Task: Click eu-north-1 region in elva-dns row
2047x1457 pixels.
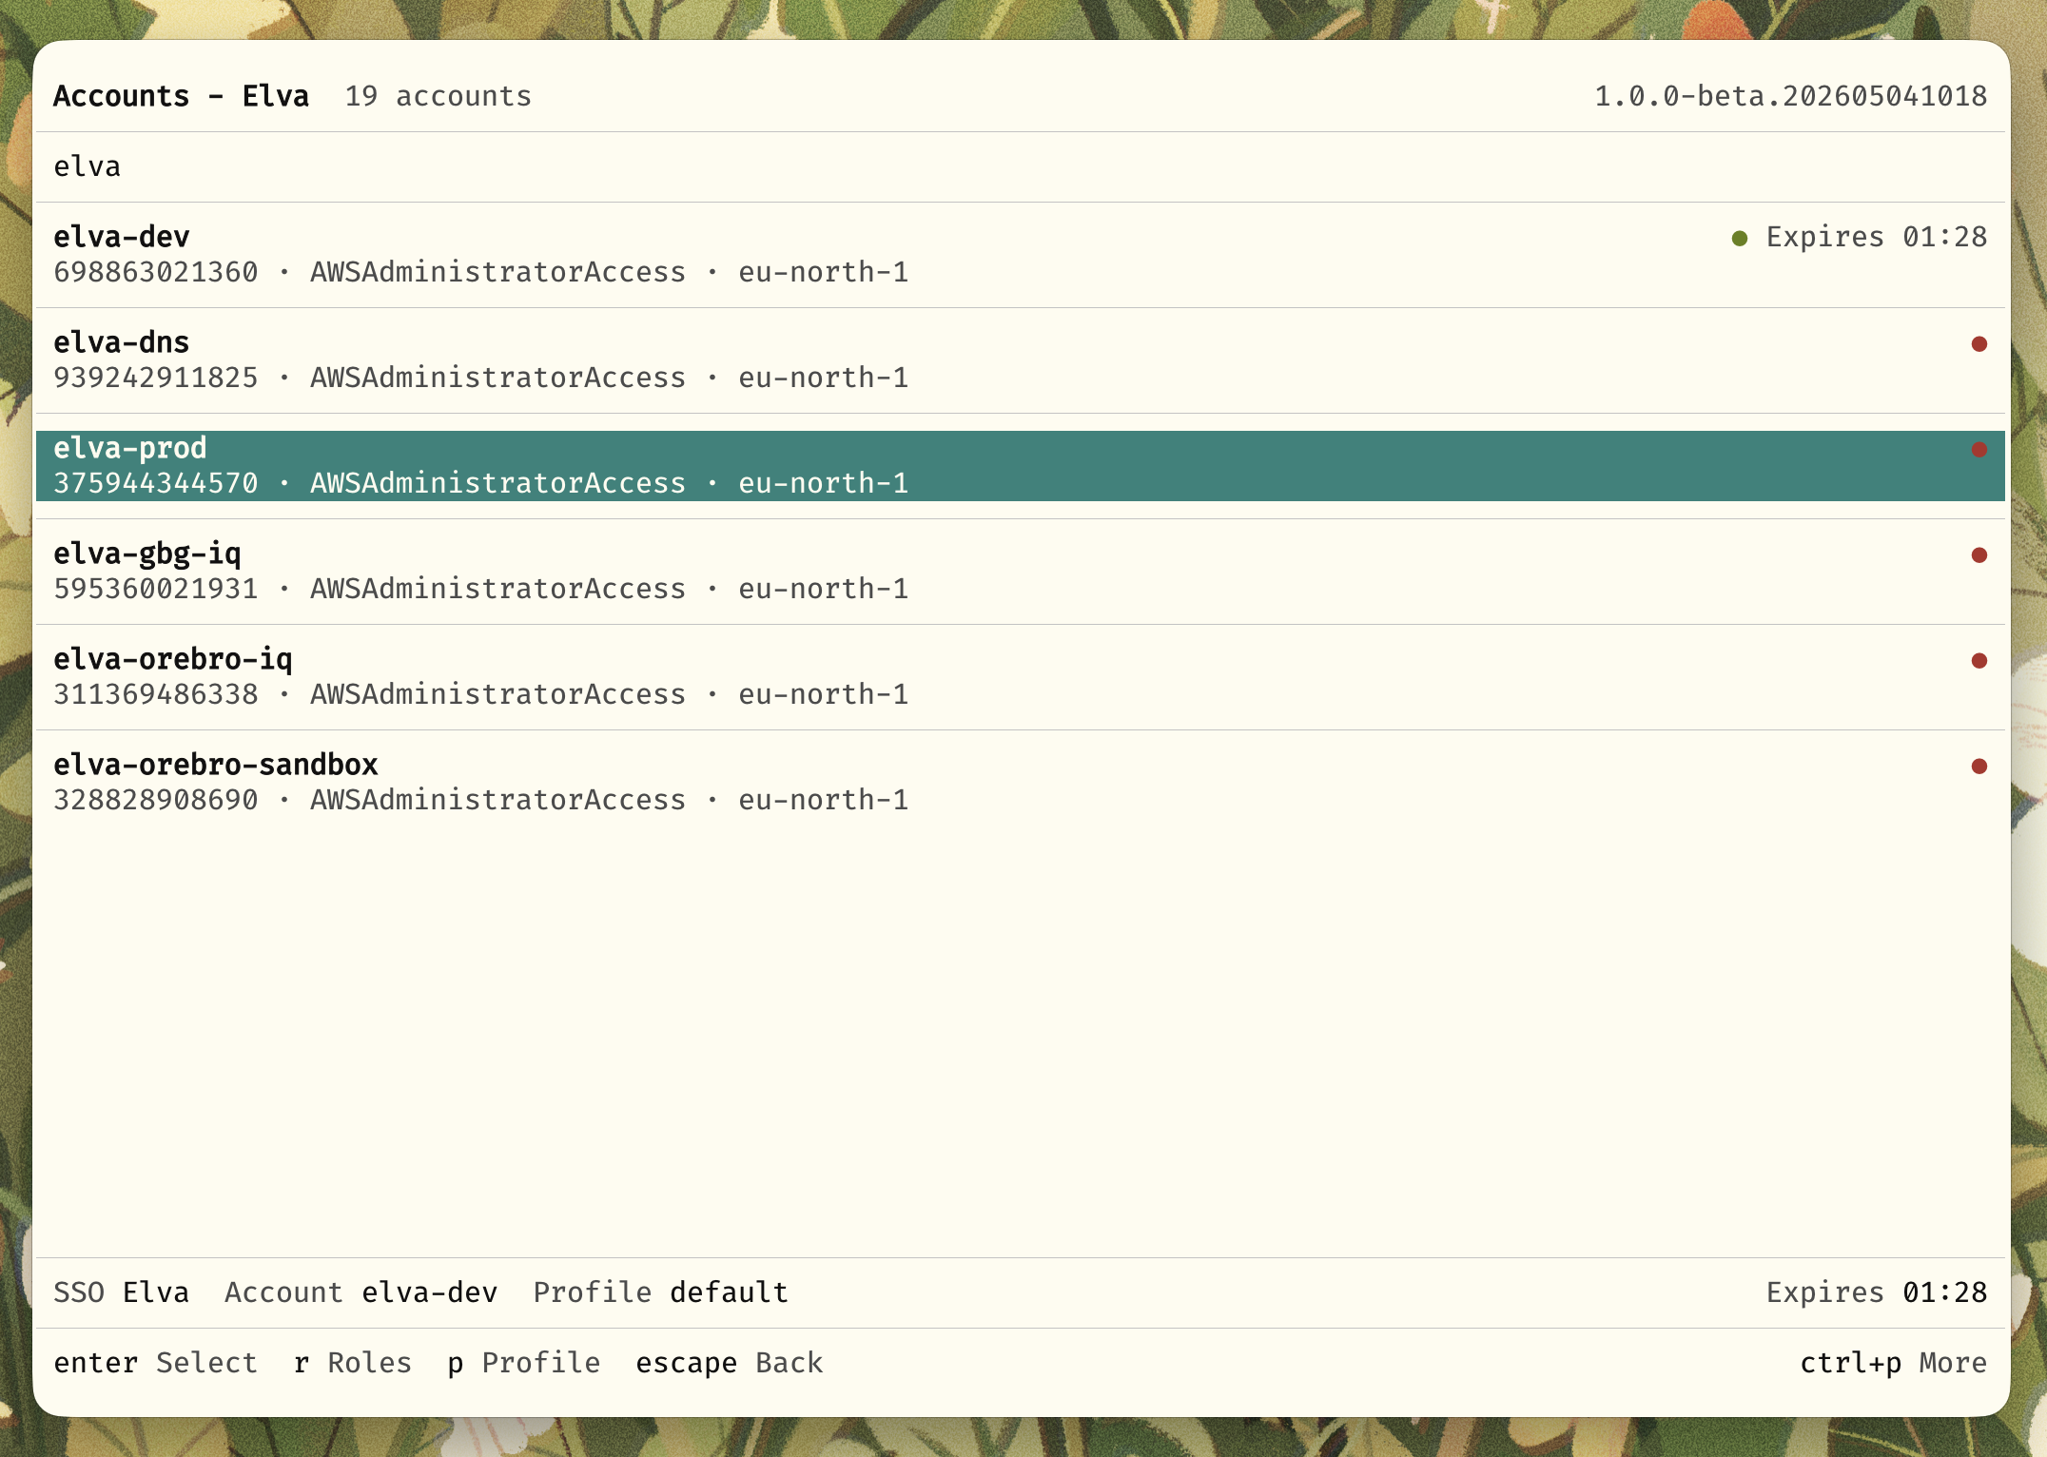Action: tap(824, 378)
